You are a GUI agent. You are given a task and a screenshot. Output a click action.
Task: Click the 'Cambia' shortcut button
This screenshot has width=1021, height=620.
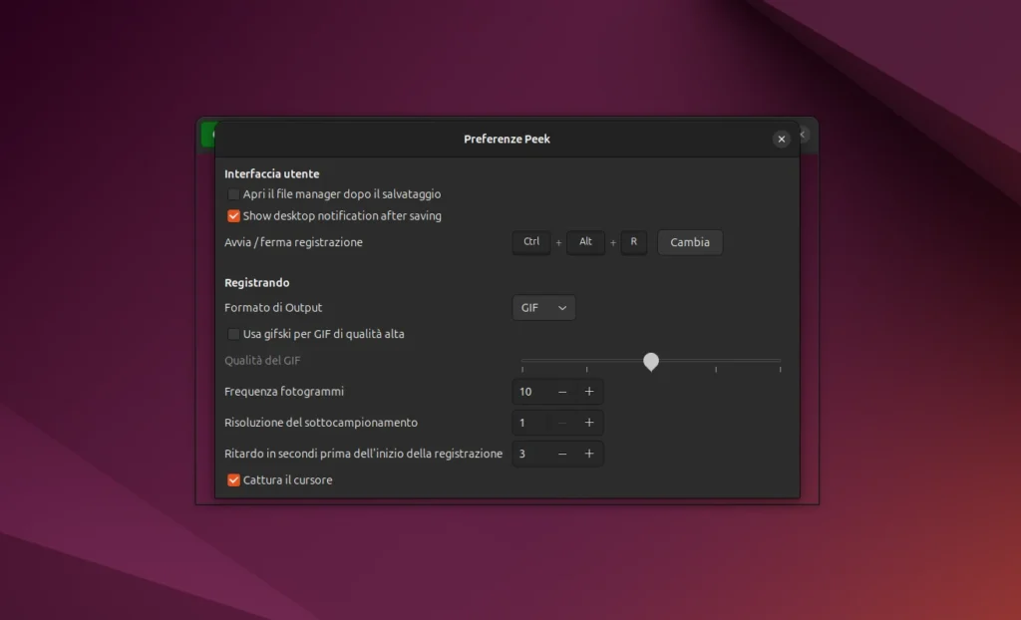coord(690,242)
